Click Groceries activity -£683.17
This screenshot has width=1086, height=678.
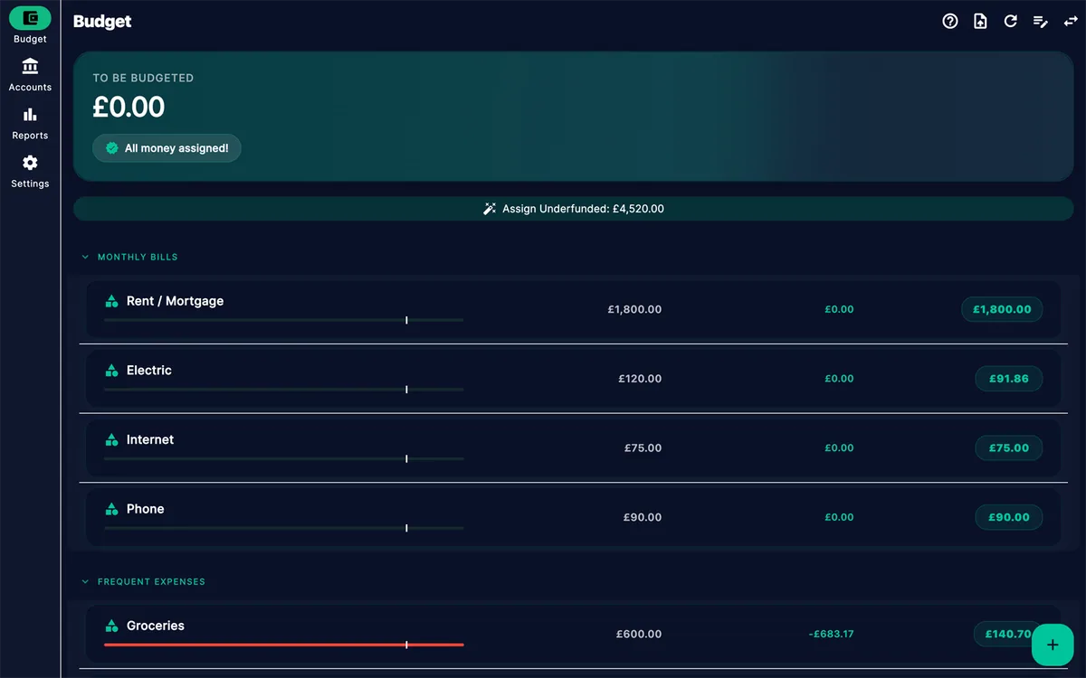pyautogui.click(x=831, y=634)
